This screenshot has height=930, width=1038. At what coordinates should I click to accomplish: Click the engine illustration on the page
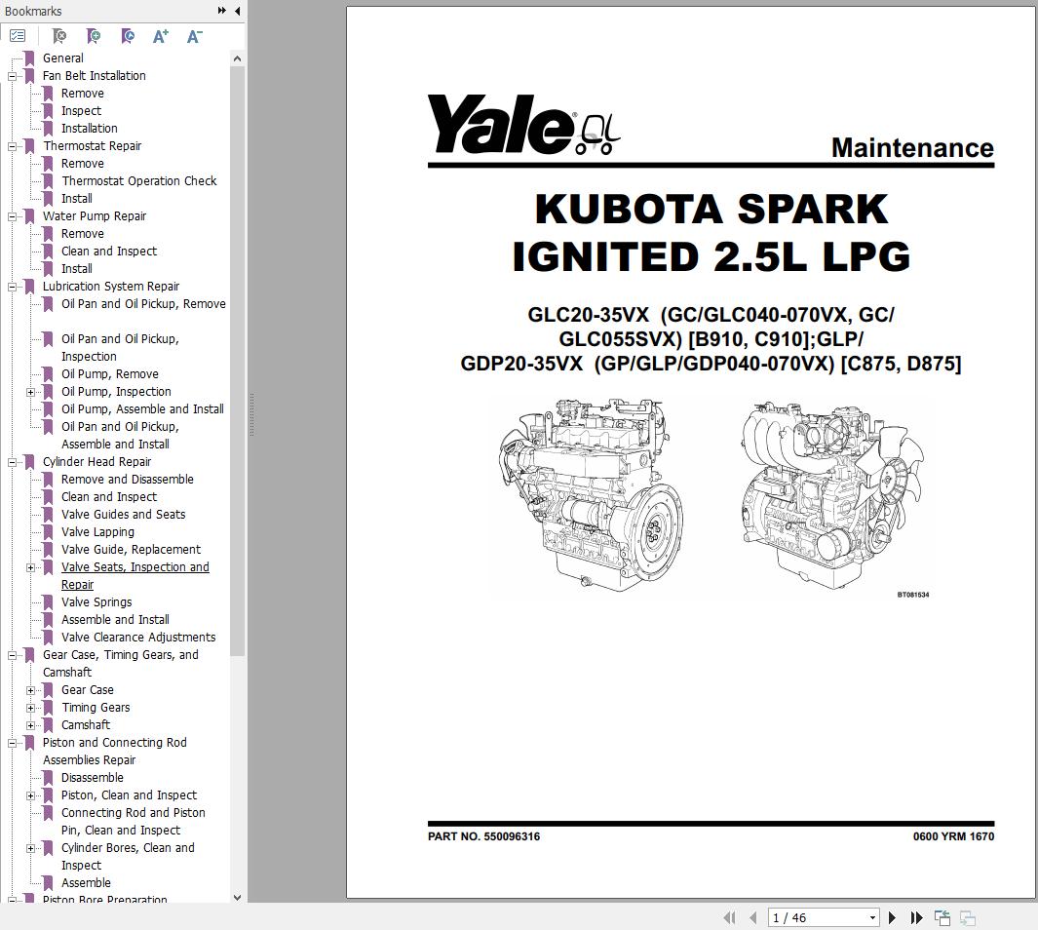(x=713, y=496)
